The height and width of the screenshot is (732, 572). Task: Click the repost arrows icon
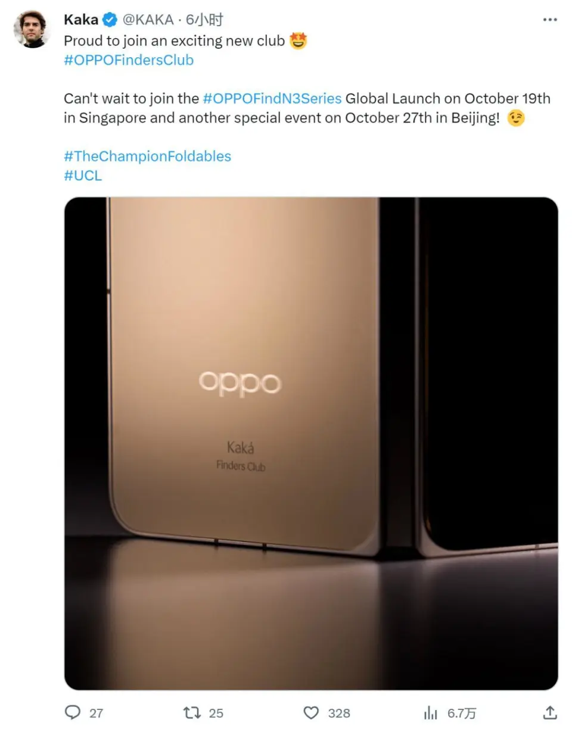191,712
